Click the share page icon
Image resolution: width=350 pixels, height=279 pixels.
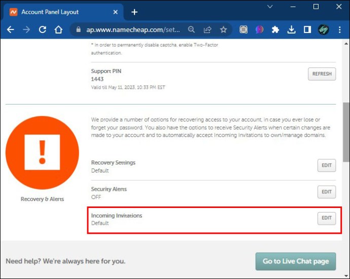click(x=207, y=29)
